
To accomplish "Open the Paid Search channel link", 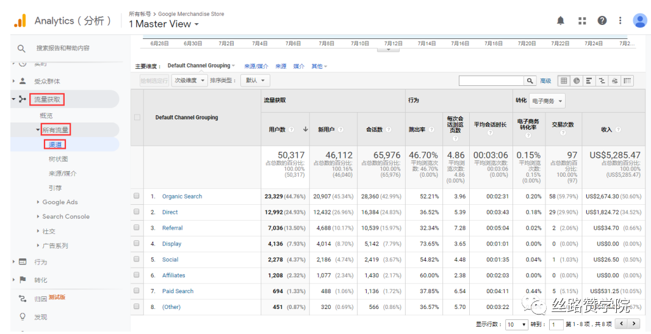I will (x=178, y=291).
